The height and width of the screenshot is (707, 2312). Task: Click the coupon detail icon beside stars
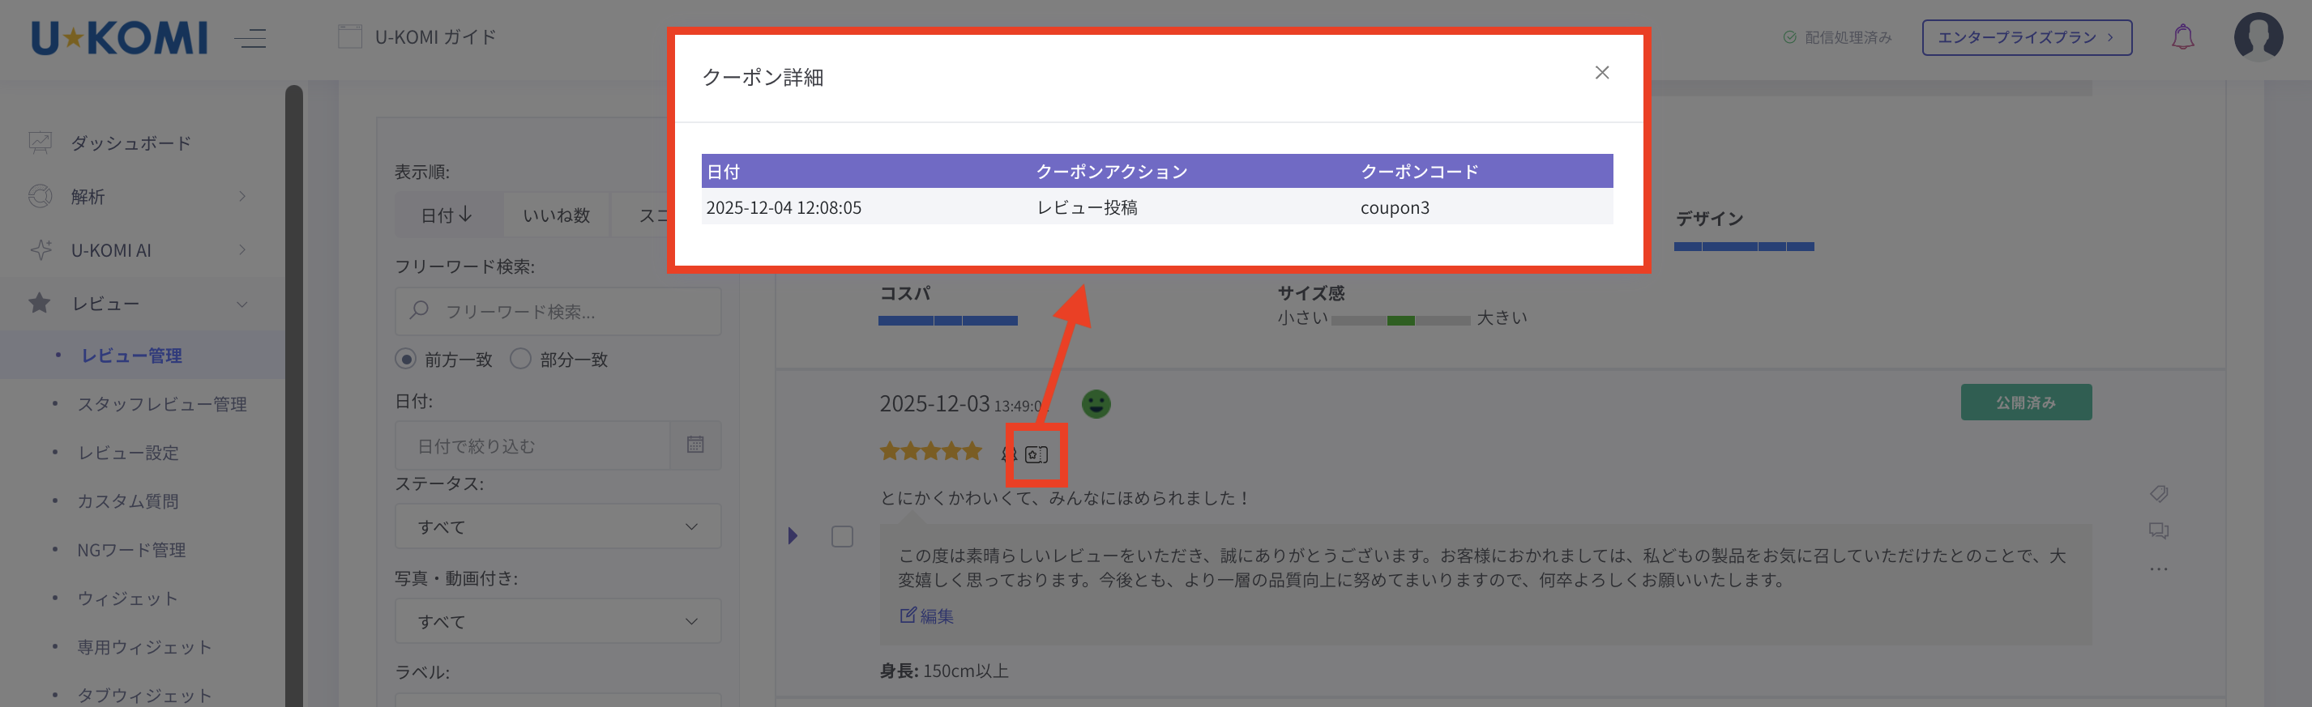click(x=1036, y=455)
